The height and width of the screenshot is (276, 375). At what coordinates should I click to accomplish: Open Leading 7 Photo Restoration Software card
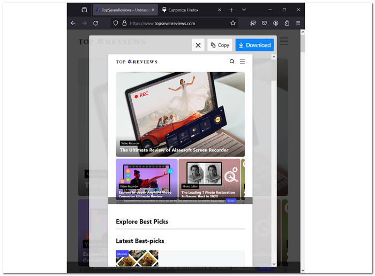pyautogui.click(x=209, y=179)
